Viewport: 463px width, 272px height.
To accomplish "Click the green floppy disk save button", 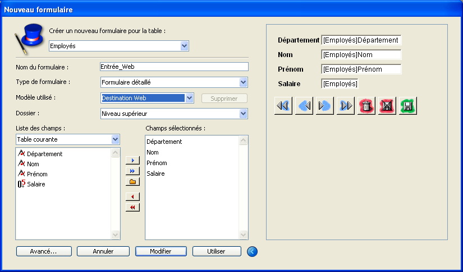I will [x=408, y=106].
